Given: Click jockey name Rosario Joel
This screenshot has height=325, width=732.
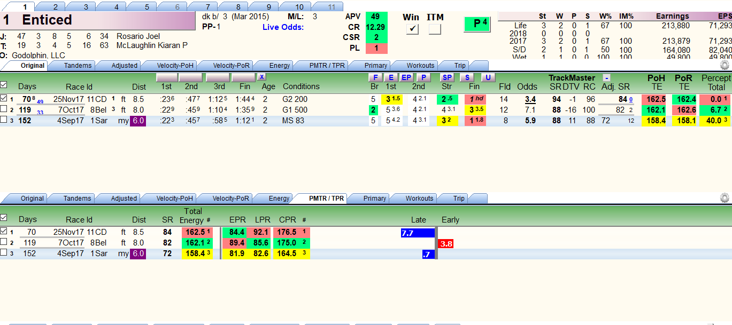Looking at the screenshot, I should [x=137, y=36].
